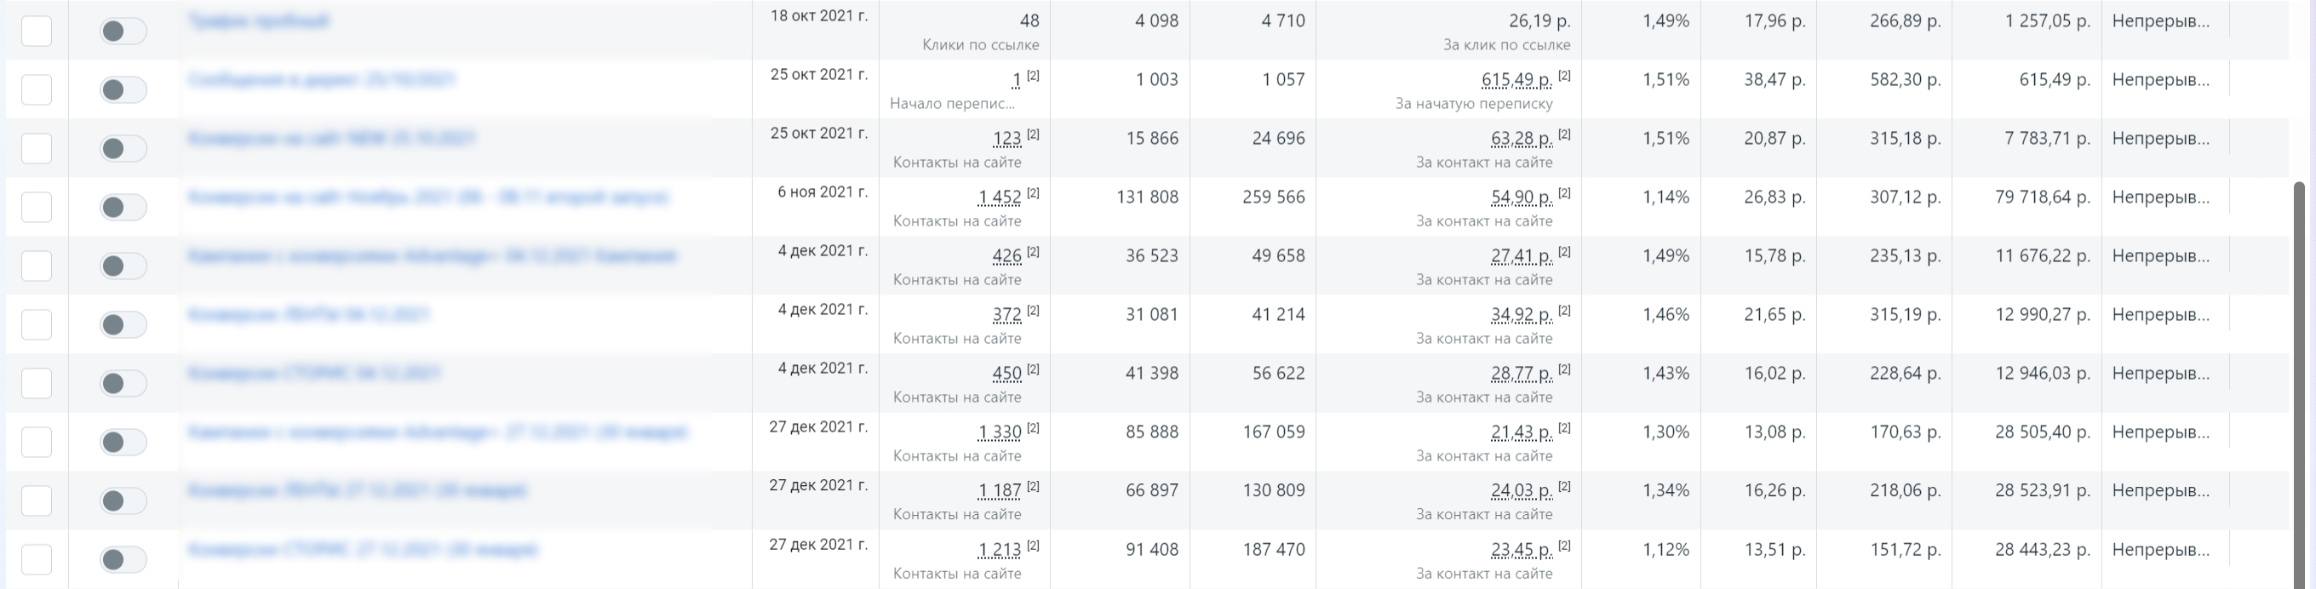Click the underlined 24,03 р. cost value

pyautogui.click(x=1522, y=491)
